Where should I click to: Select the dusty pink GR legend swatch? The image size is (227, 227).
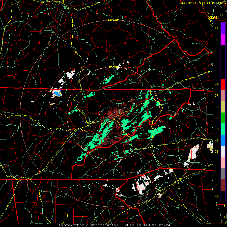223,95
